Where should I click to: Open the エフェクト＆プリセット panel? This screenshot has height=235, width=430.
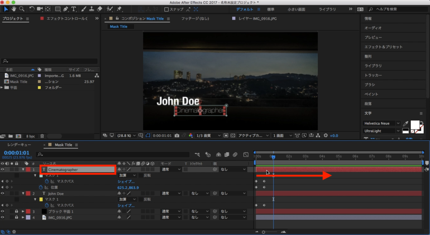point(383,47)
